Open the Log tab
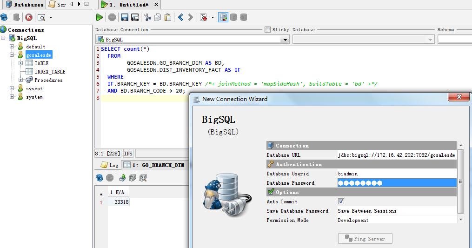This screenshot has height=248, width=472. [110, 165]
